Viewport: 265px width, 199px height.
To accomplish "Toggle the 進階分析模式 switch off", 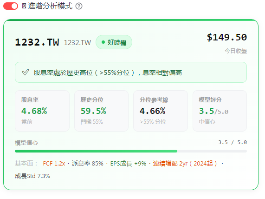I will pyautogui.click(x=11, y=6).
